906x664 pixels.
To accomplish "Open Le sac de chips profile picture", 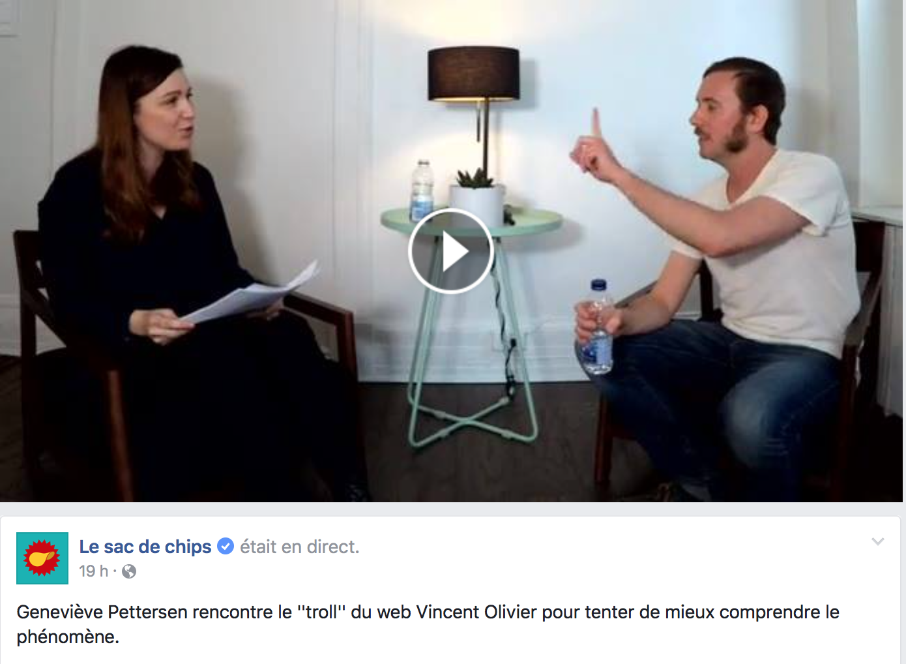I will pos(42,558).
